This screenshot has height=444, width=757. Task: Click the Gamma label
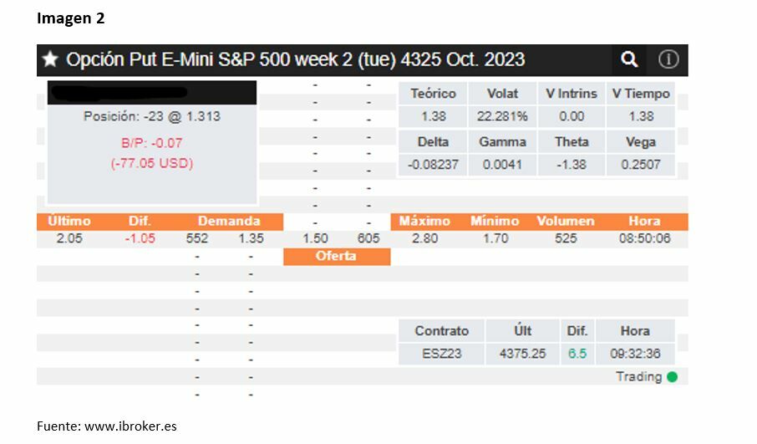tap(502, 142)
